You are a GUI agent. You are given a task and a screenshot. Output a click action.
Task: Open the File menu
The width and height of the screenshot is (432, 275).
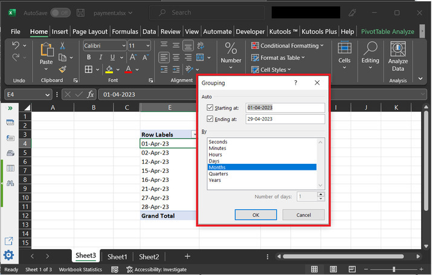pyautogui.click(x=16, y=31)
